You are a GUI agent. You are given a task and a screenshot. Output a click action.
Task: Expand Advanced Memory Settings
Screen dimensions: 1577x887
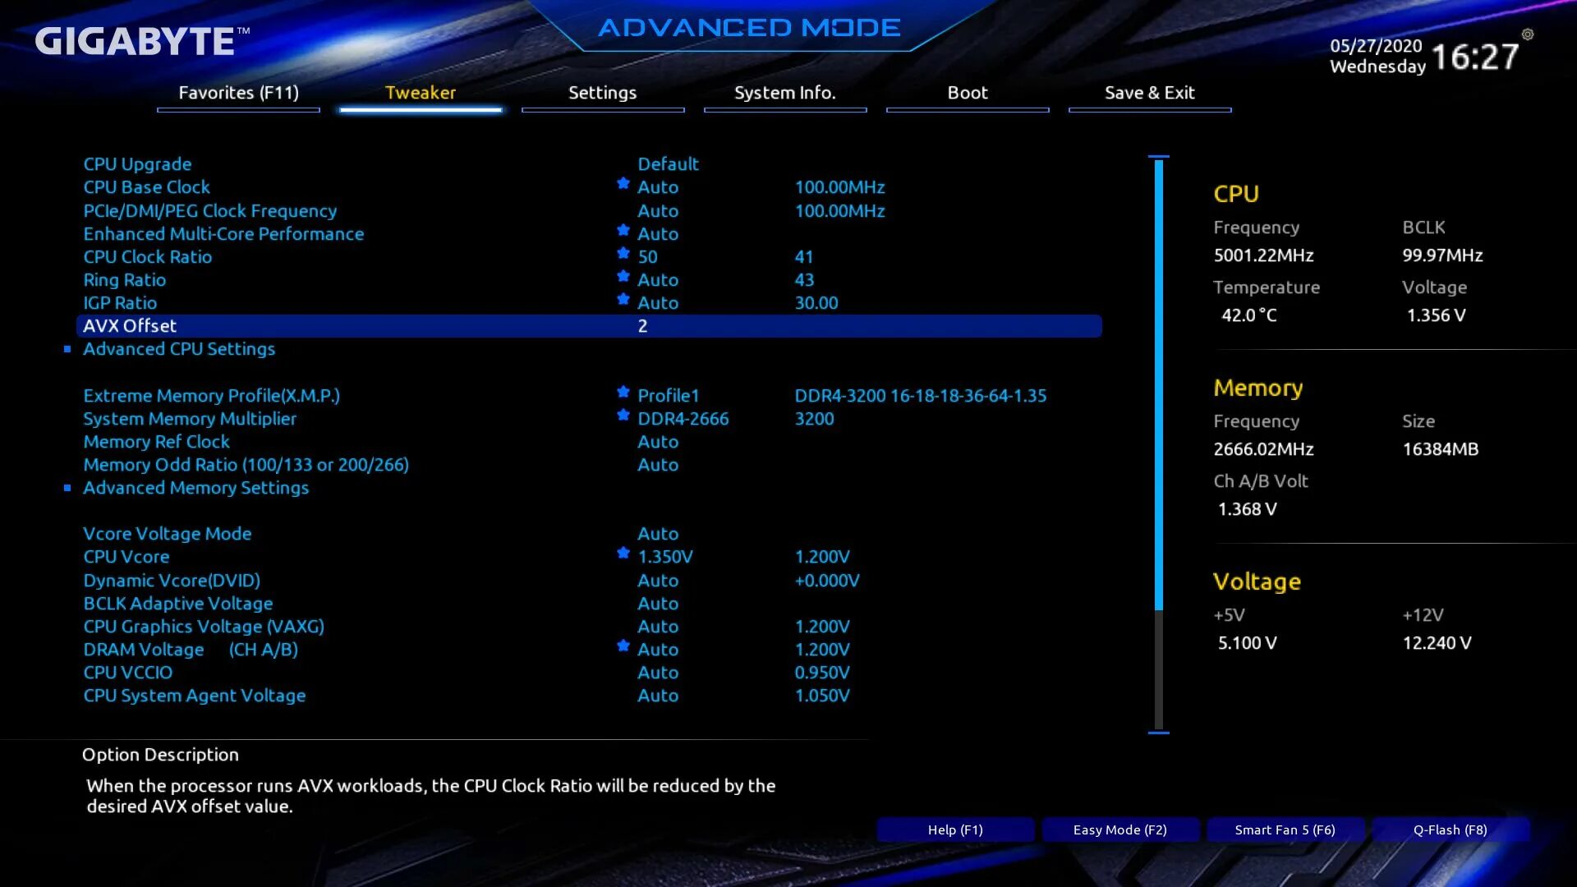coord(196,487)
